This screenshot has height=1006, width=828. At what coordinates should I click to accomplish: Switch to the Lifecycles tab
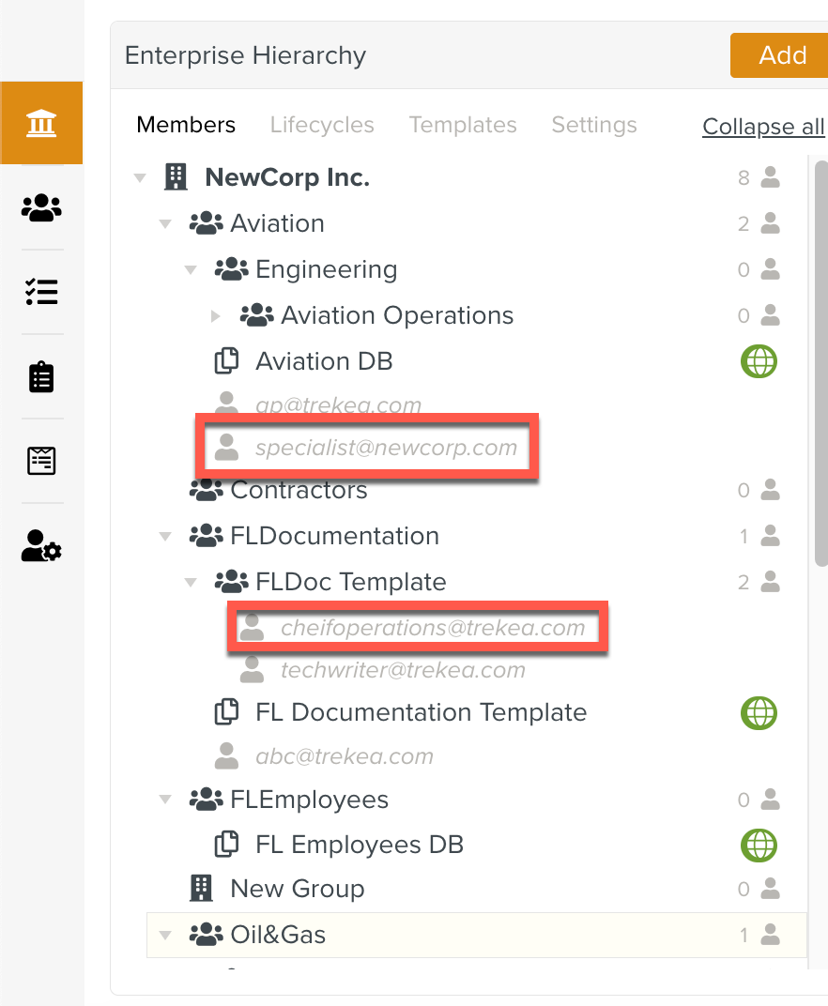click(322, 125)
